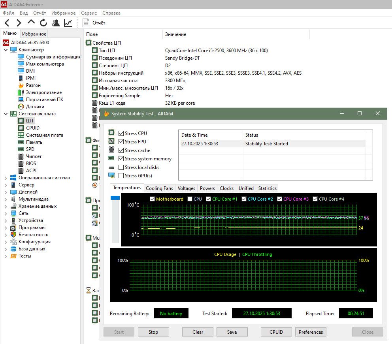This screenshot has width=392, height=344.
Task: Expand the Мультимедиа tree node
Action: pyautogui.click(x=6, y=199)
